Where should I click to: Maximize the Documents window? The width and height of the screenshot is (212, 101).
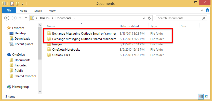(196, 2)
